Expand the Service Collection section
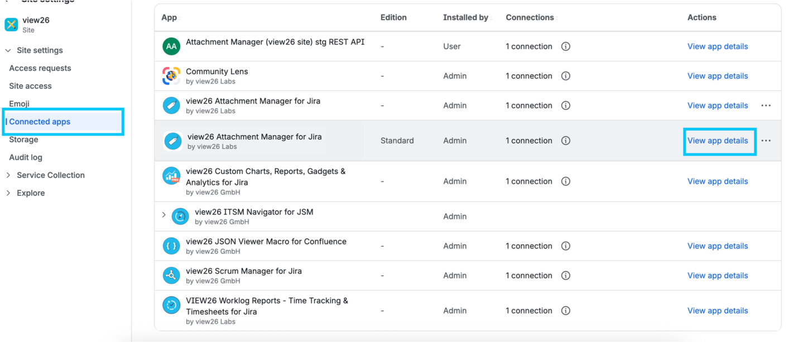794x342 pixels. tap(8, 175)
